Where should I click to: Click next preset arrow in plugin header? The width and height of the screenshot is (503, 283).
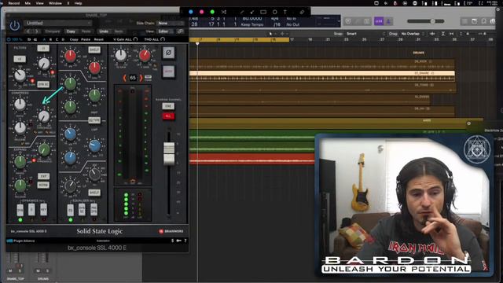click(36, 31)
